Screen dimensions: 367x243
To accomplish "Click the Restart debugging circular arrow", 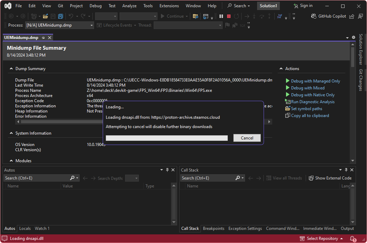I will pyautogui.click(x=237, y=16).
